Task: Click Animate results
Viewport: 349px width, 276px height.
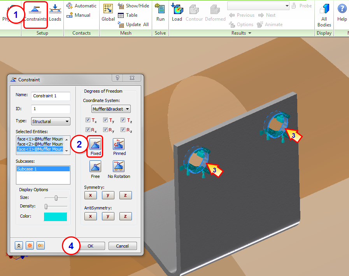Action: tap(270, 25)
